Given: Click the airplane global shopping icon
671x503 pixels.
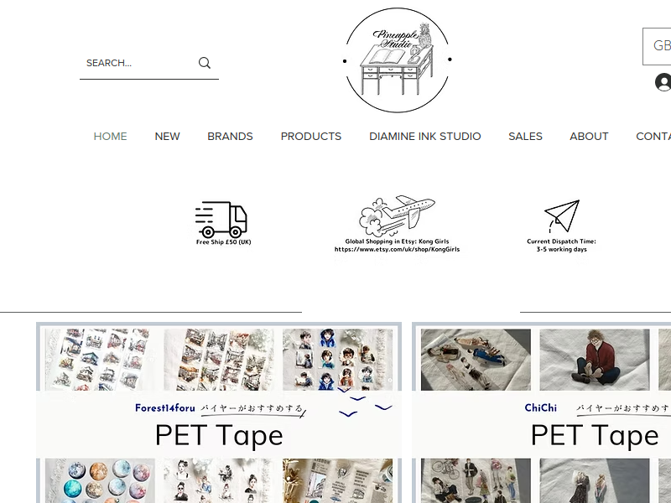Looking at the screenshot, I should tap(397, 216).
